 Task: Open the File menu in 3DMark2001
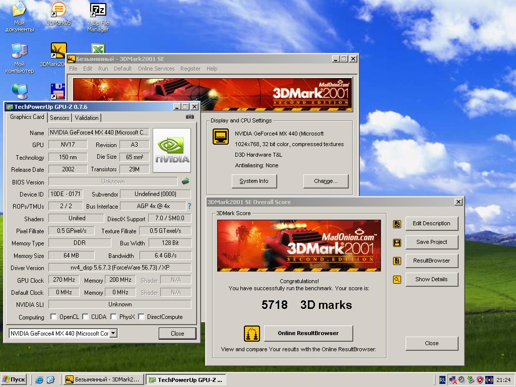[73, 69]
